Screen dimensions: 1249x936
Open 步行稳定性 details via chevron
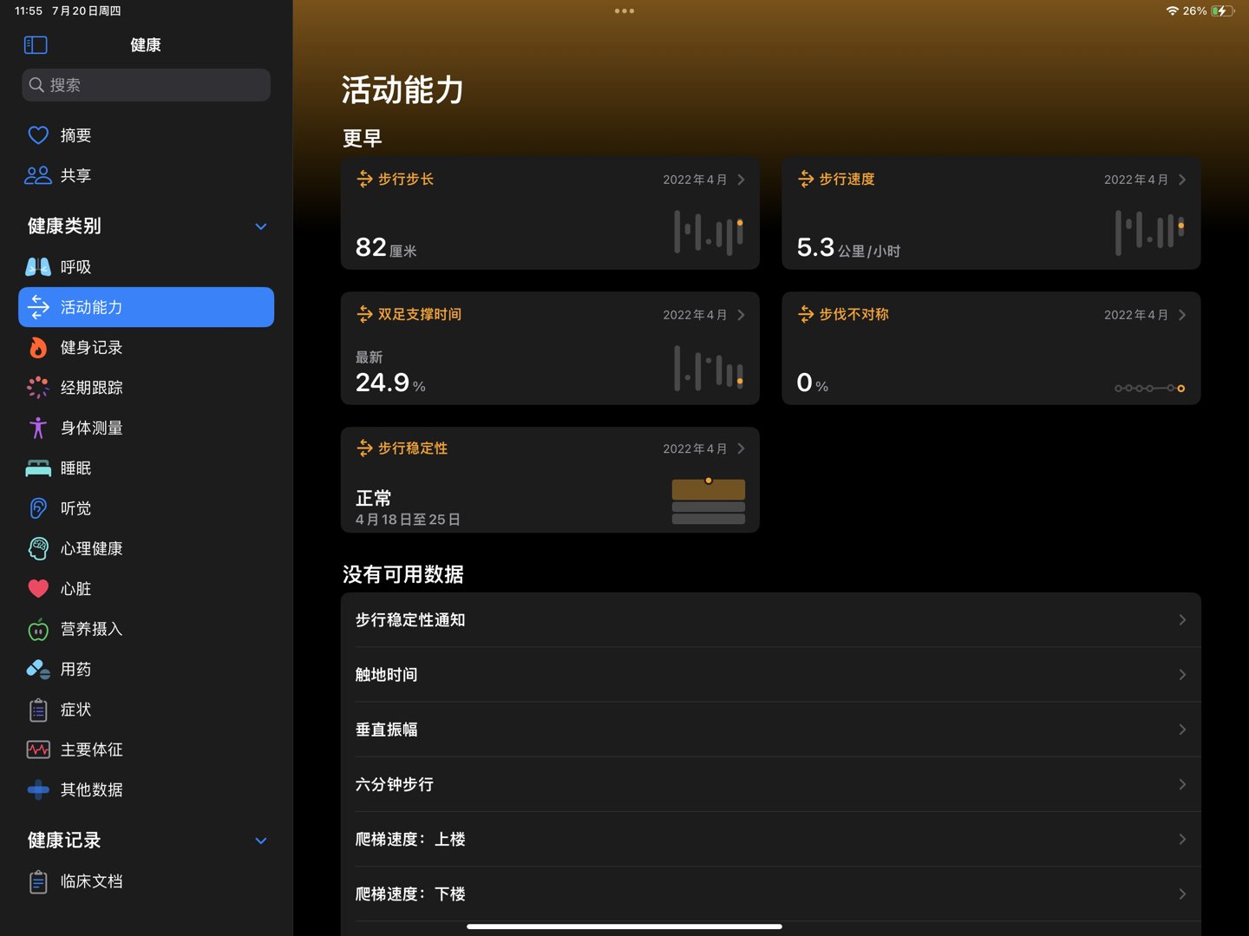pyautogui.click(x=742, y=448)
